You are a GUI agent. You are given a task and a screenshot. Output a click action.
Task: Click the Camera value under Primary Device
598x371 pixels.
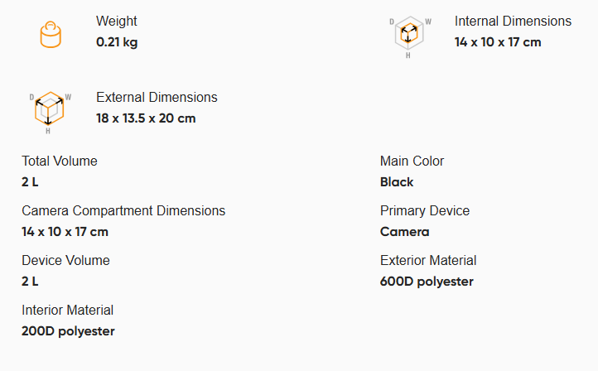click(x=404, y=232)
